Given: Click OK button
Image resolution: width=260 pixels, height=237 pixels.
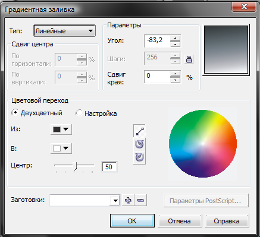Looking at the screenshot, I should point(132,221).
